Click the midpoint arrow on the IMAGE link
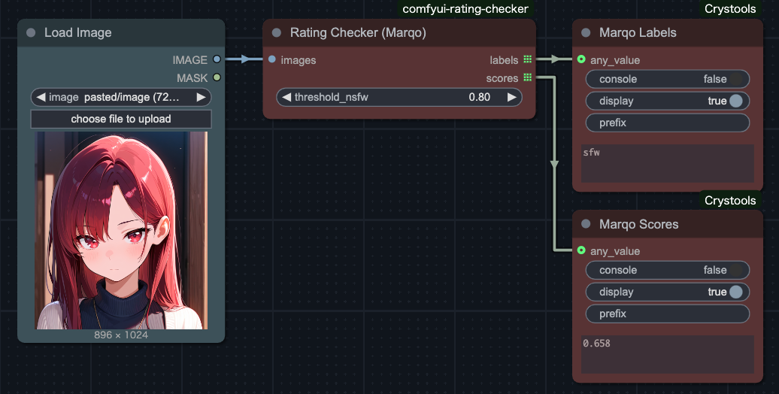Screen dimensions: 779x394 [245, 59]
